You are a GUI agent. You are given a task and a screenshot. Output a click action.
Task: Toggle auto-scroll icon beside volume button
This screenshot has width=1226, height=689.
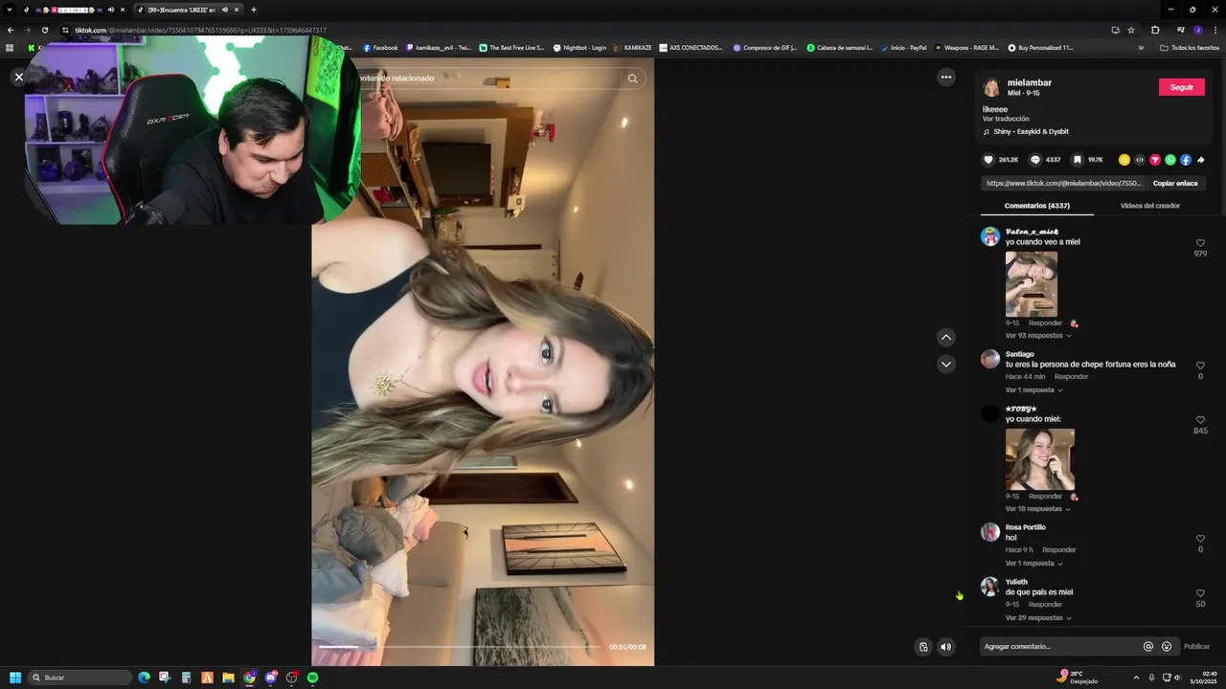923,647
